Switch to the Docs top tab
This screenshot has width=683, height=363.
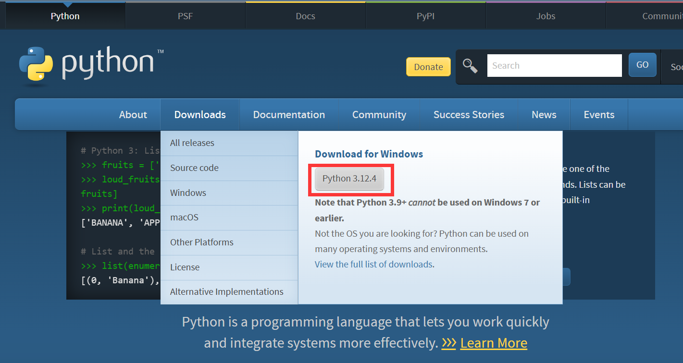pyautogui.click(x=305, y=16)
